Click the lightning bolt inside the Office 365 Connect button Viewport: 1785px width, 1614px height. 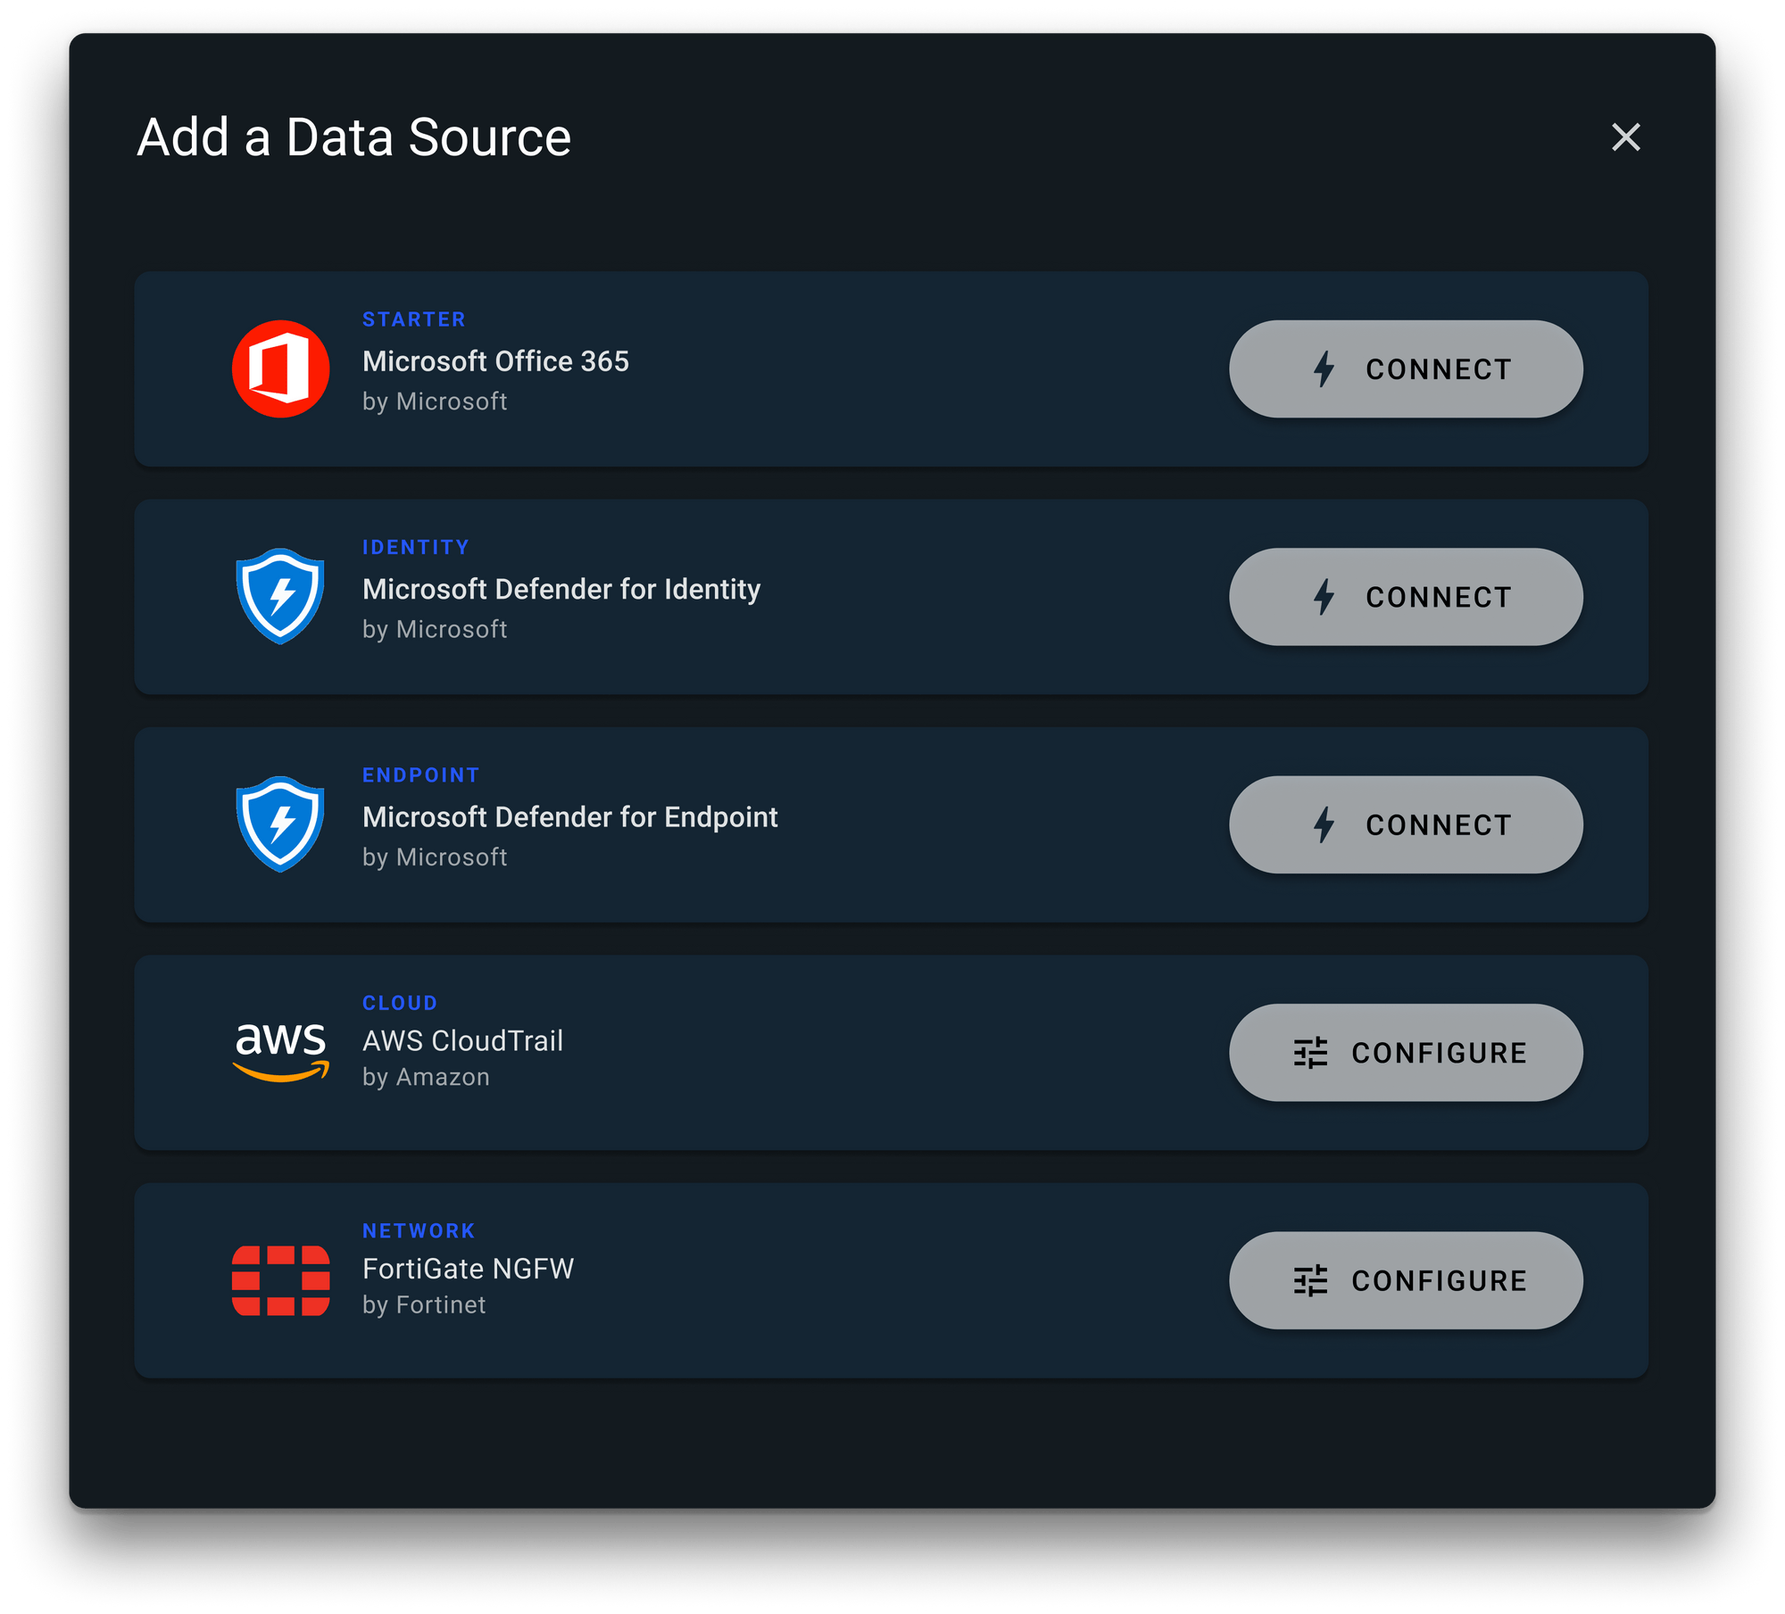point(1325,368)
